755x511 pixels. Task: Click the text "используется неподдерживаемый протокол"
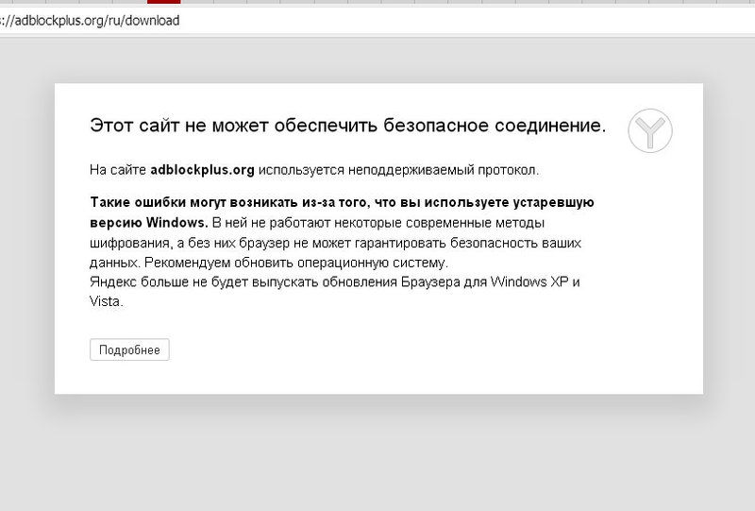(x=397, y=170)
